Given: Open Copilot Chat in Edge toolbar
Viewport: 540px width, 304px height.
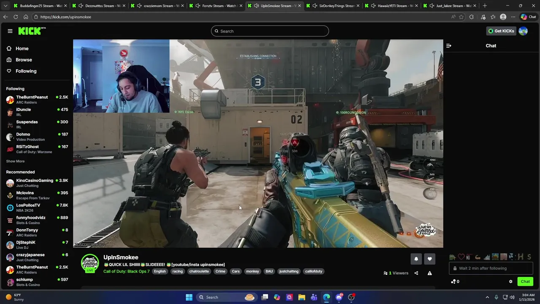Looking at the screenshot, I should [x=528, y=17].
